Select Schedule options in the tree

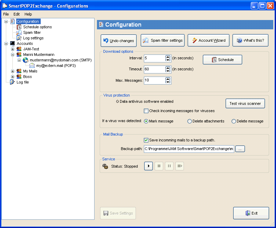click(x=38, y=27)
